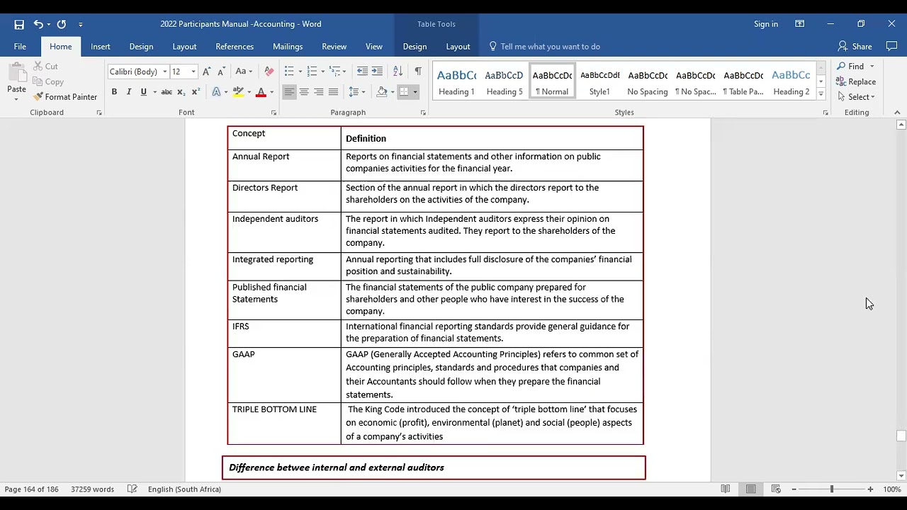Open spelling and grammar check status icon
Image resolution: width=907 pixels, height=510 pixels.
tap(132, 489)
